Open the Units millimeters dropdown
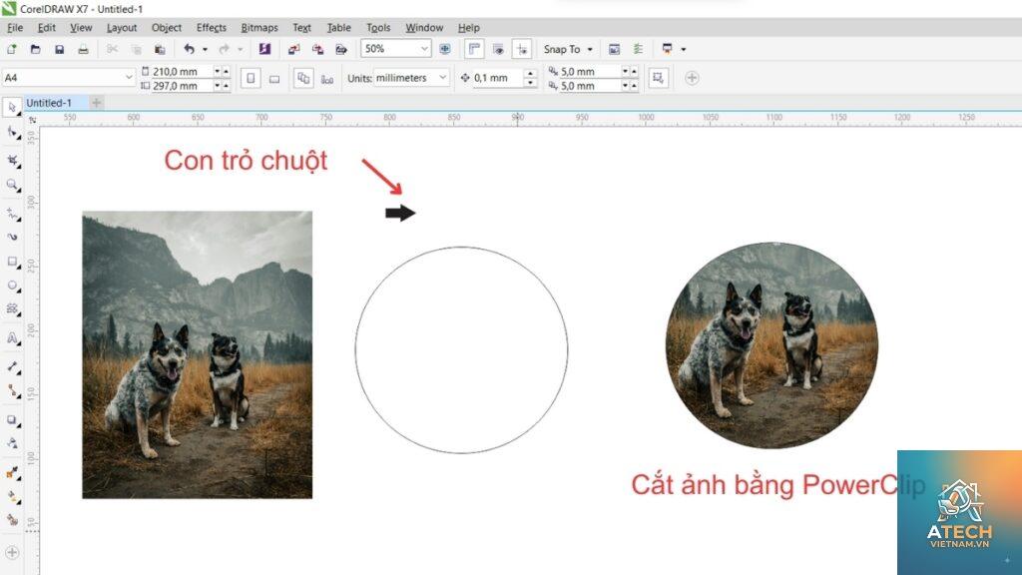This screenshot has width=1022, height=575. pyautogui.click(x=442, y=78)
